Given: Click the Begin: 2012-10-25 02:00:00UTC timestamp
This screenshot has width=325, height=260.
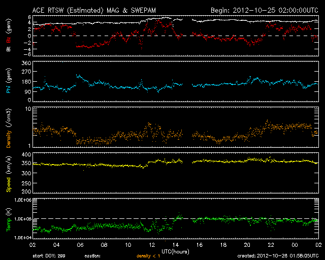Looking at the screenshot, I should click(x=265, y=10).
